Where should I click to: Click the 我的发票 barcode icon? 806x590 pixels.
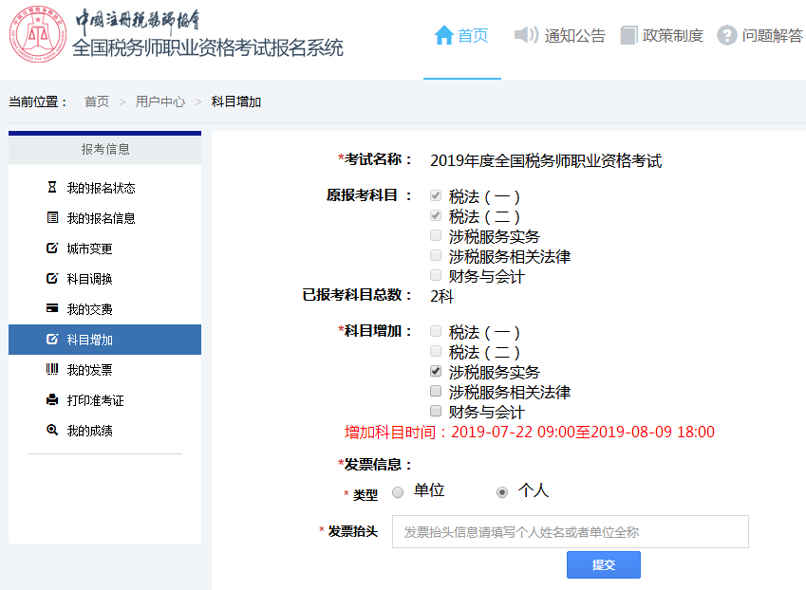pos(50,370)
